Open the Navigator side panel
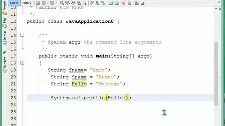 coord(5,64)
